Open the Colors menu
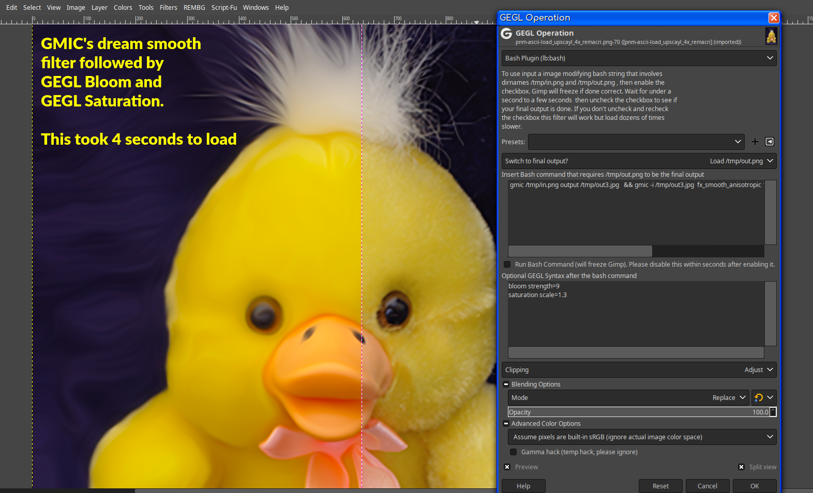The image size is (813, 493). pos(123,7)
